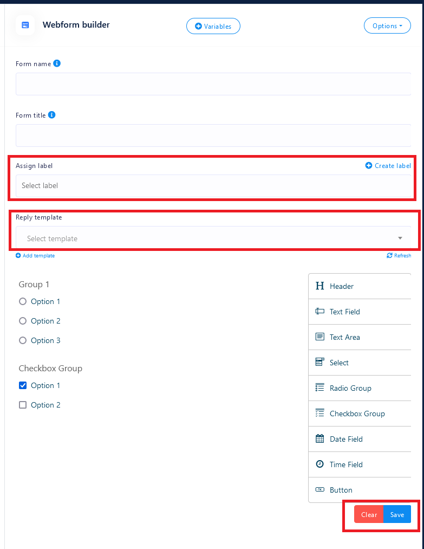Choose Checkbox Group from element list

[x=357, y=414]
